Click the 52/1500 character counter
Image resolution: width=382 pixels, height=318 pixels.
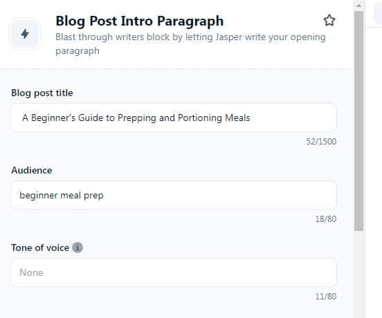(x=321, y=142)
